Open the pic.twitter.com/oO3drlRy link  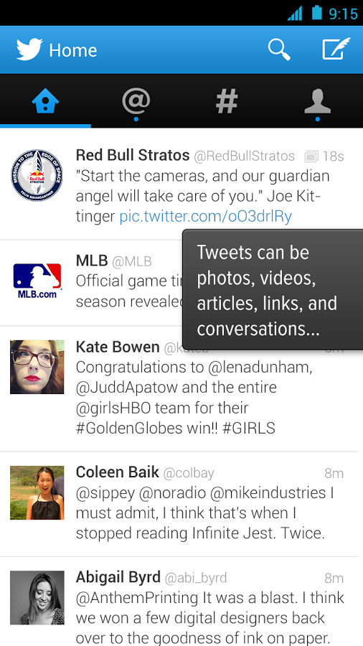point(206,217)
